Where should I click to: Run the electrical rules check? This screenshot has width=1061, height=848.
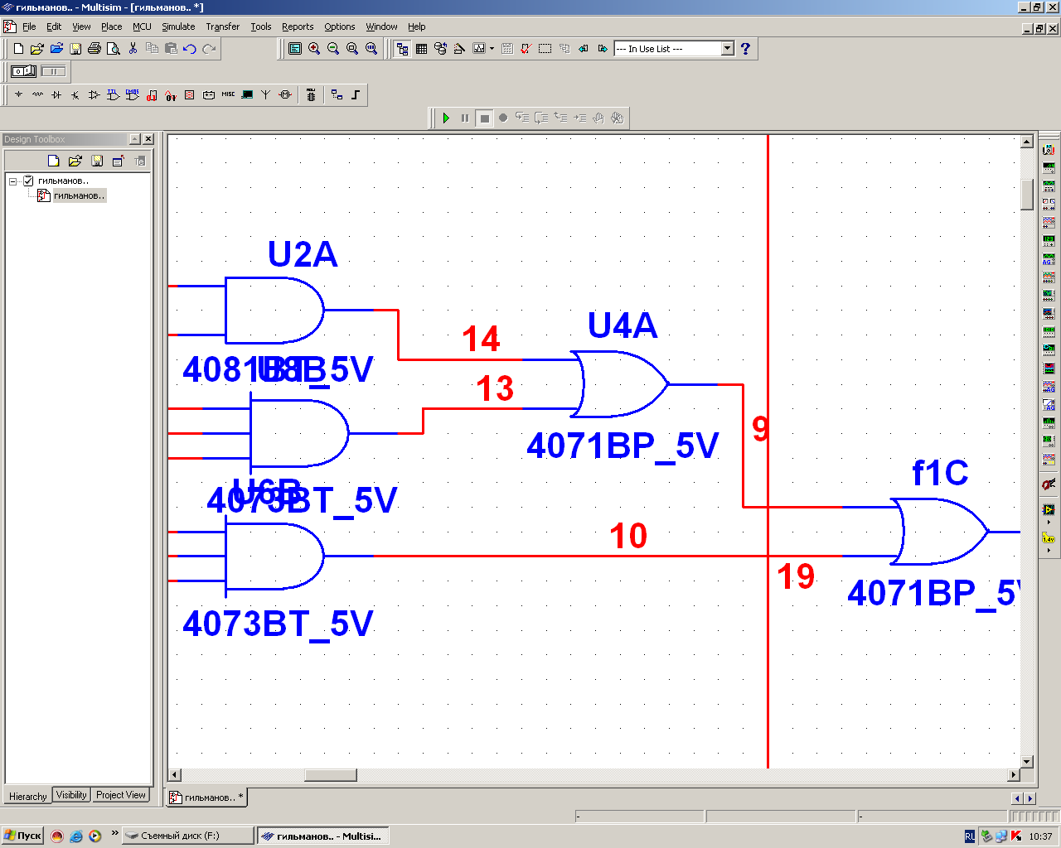coord(526,49)
